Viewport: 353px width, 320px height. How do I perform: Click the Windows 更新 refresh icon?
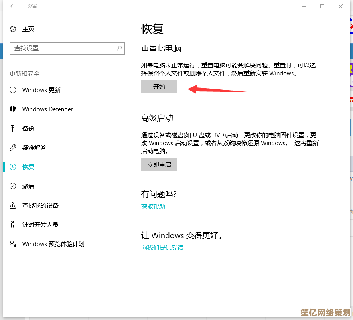click(x=13, y=90)
